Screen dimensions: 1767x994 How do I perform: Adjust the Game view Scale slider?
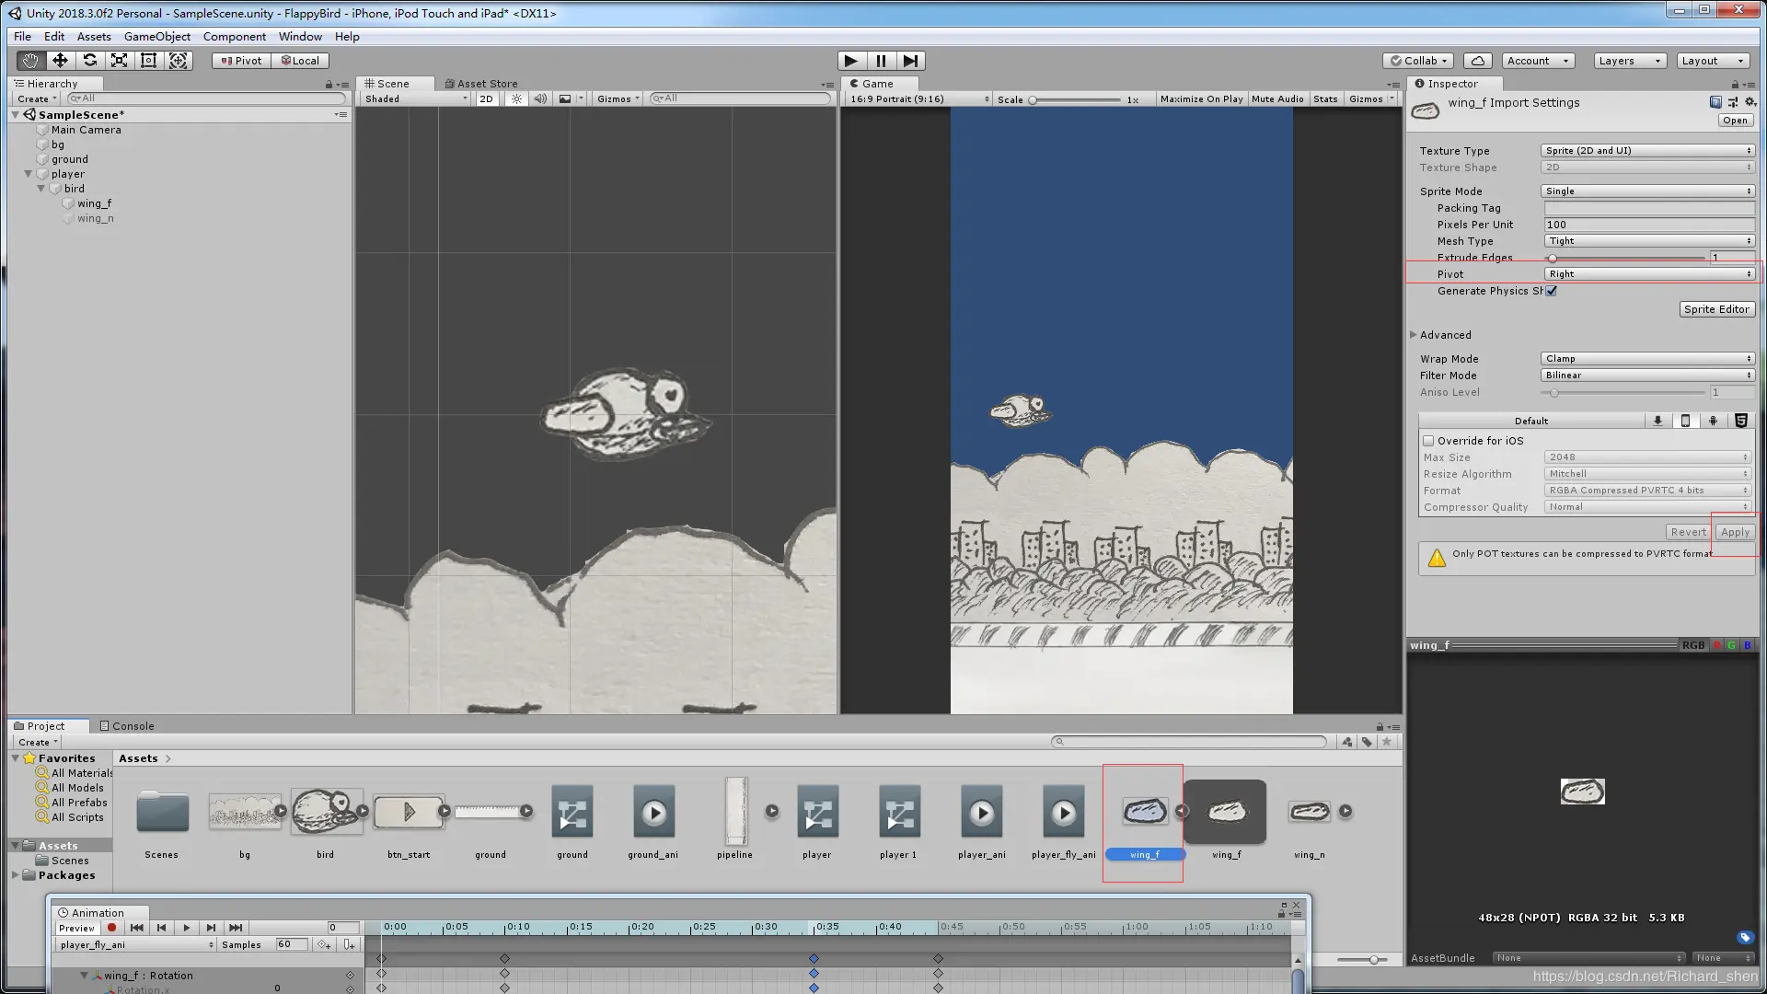pos(1034,99)
